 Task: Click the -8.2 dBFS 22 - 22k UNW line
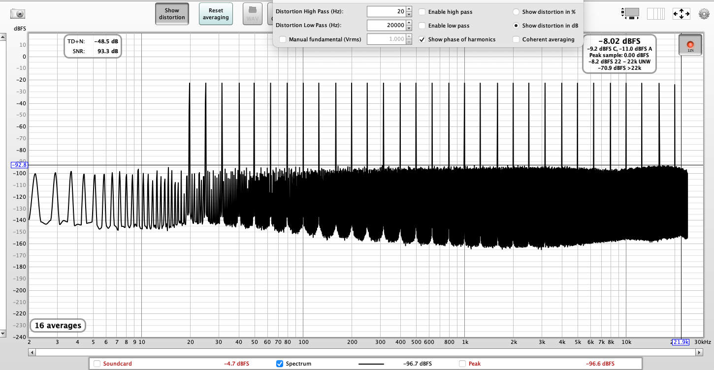click(x=619, y=62)
